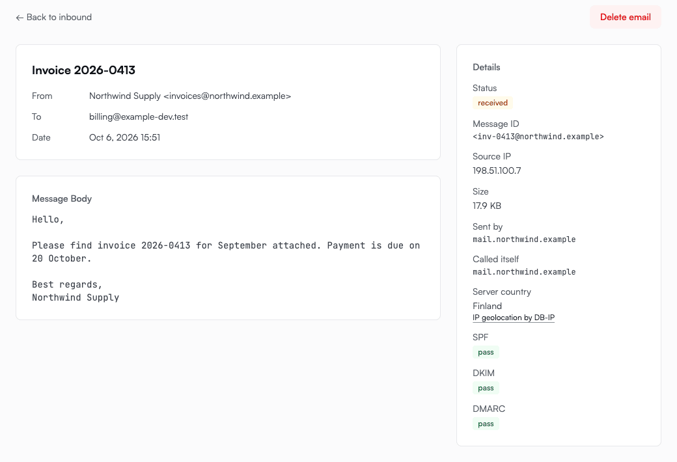Image resolution: width=677 pixels, height=462 pixels.
Task: Click the received status badge
Action: click(x=493, y=103)
